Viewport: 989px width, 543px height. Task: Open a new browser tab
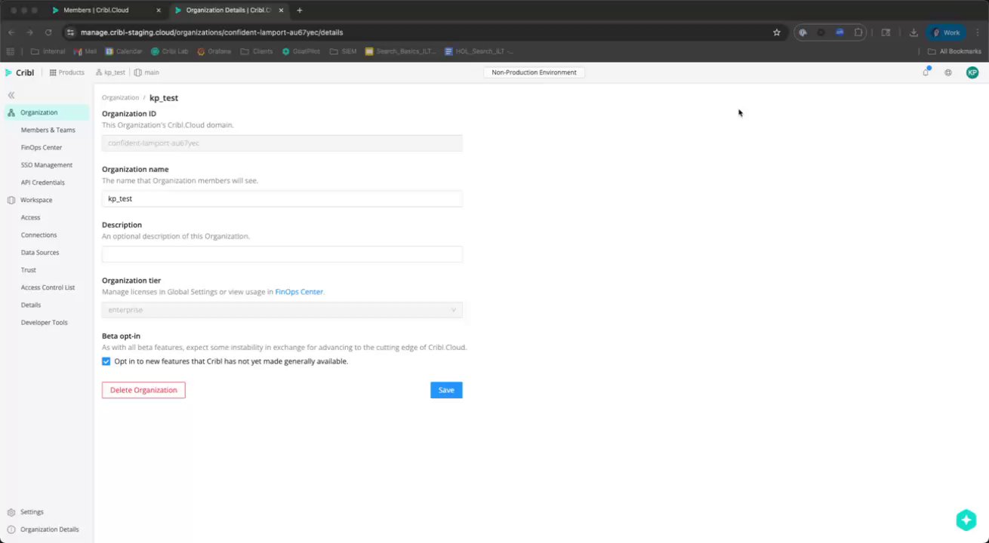coord(300,11)
